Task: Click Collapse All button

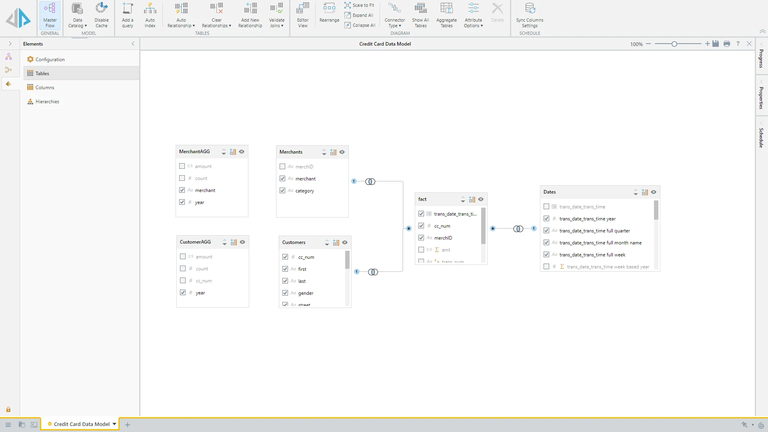Action: click(x=360, y=25)
